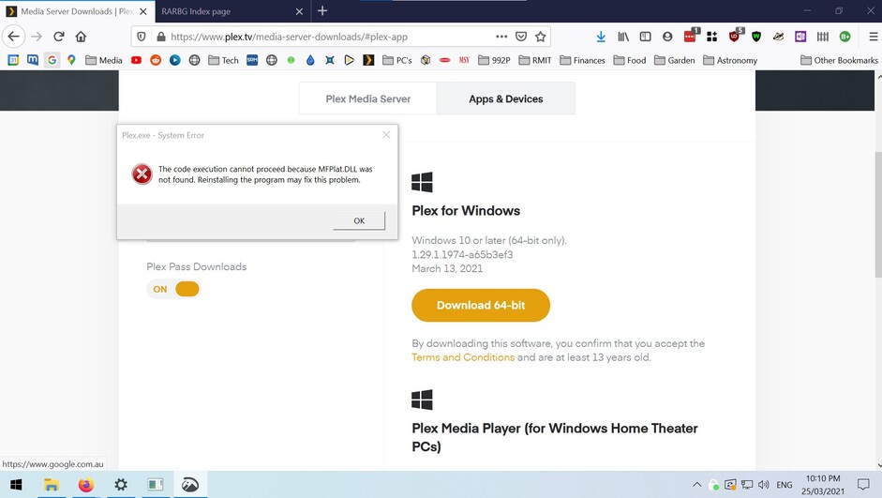Switch to RARBG Index page browser tab
Image resolution: width=882 pixels, height=498 pixels.
224,11
